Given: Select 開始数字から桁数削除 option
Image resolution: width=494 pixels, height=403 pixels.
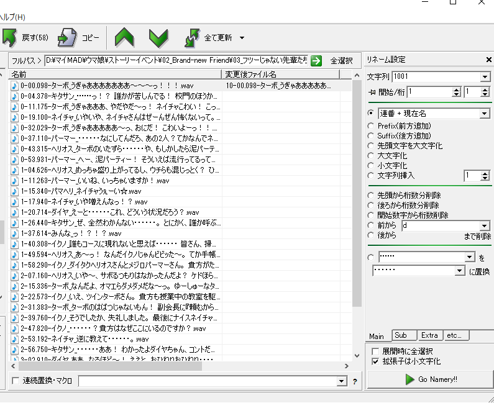Looking at the screenshot, I should coord(371,215).
